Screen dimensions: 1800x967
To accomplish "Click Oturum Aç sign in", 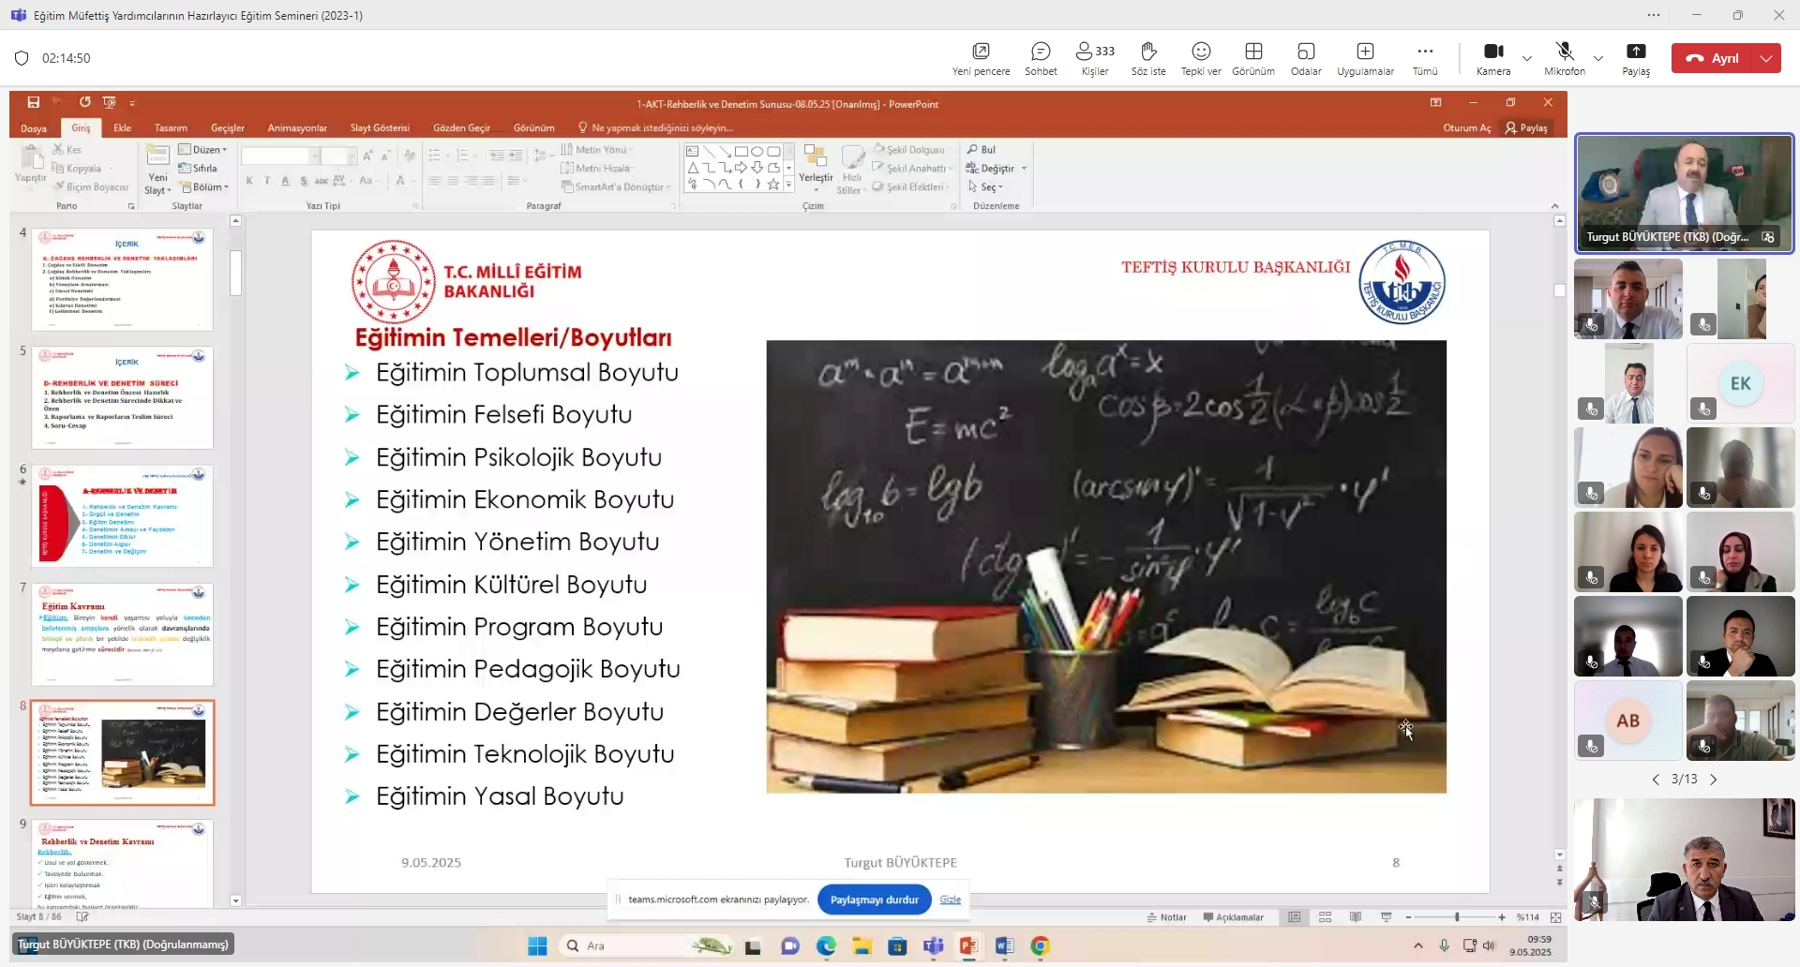I will (x=1467, y=128).
